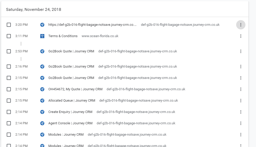Open more actions for Agent Console entry
The width and height of the screenshot is (256, 147).
[x=241, y=123]
